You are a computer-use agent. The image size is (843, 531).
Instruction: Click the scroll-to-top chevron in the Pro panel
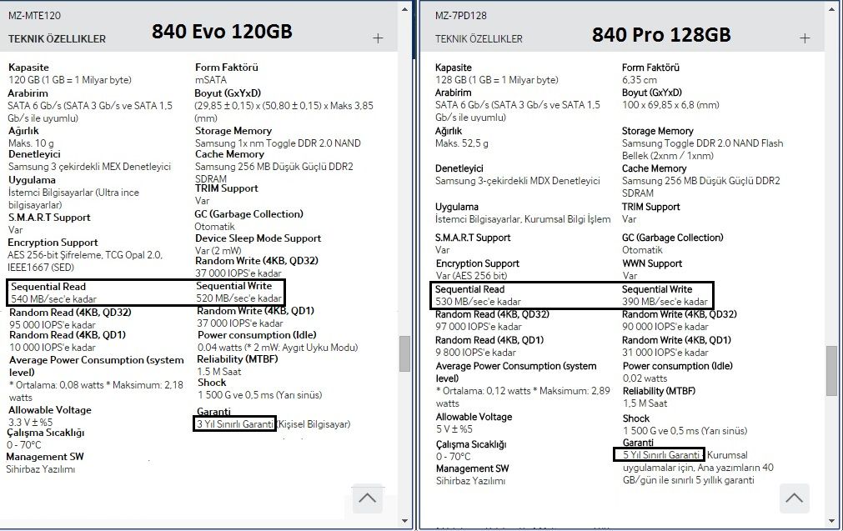tap(794, 498)
